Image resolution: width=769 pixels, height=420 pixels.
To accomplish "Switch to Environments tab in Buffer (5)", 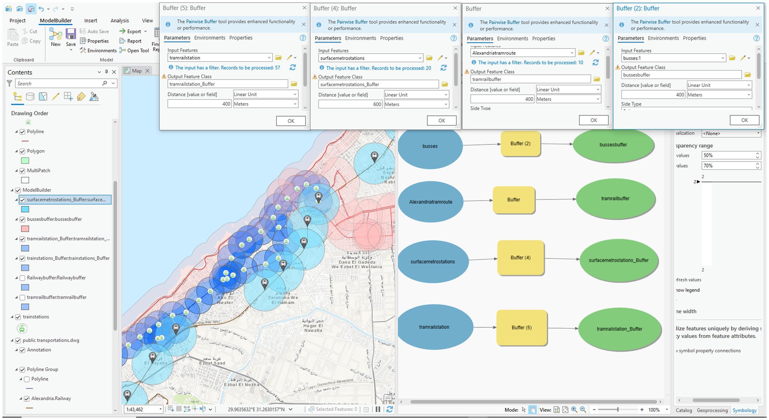I will pos(209,38).
